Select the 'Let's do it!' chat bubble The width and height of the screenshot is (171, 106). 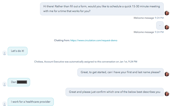(x=18, y=51)
